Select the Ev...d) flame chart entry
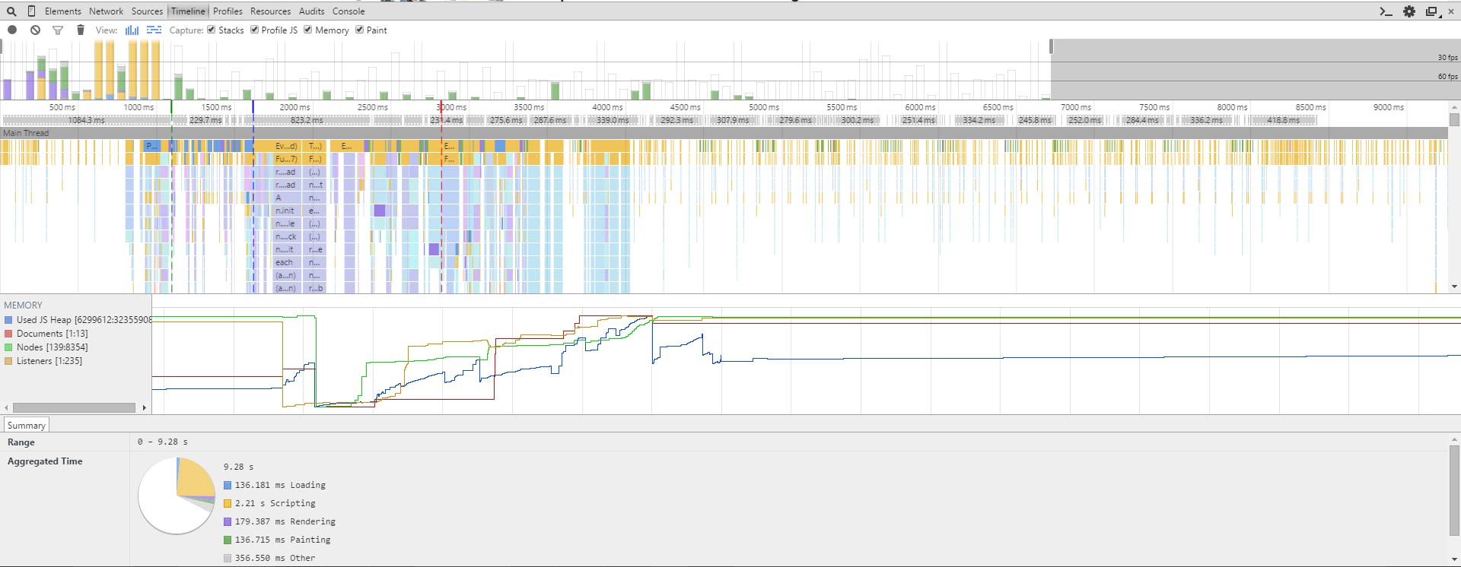Image resolution: width=1461 pixels, height=567 pixels. [286, 146]
